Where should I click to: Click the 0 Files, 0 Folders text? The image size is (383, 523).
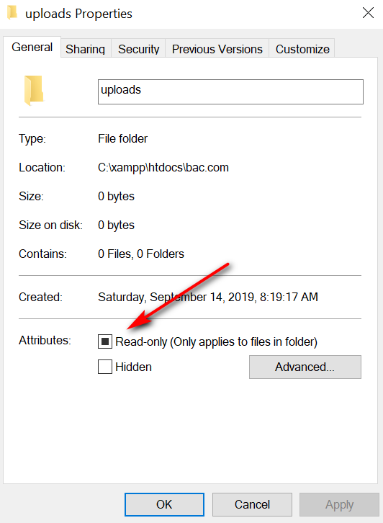(x=141, y=254)
